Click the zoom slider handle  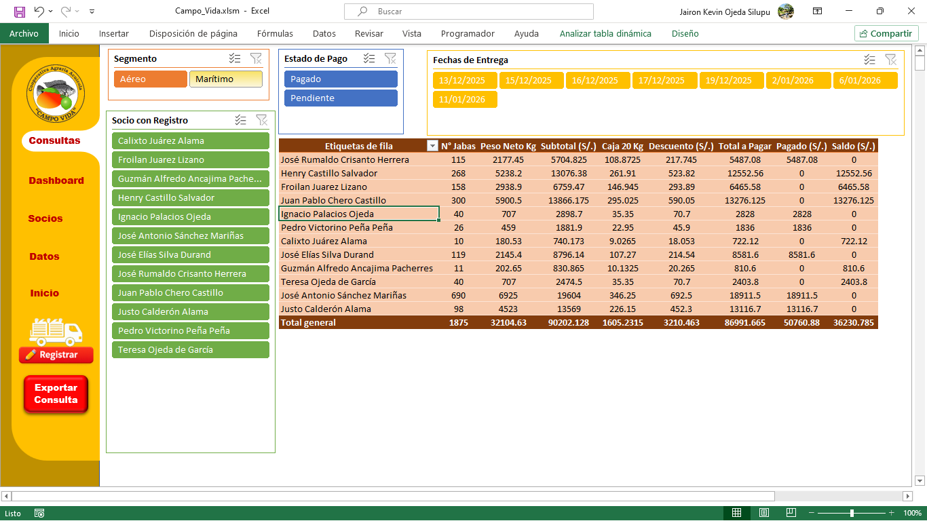pos(852,513)
